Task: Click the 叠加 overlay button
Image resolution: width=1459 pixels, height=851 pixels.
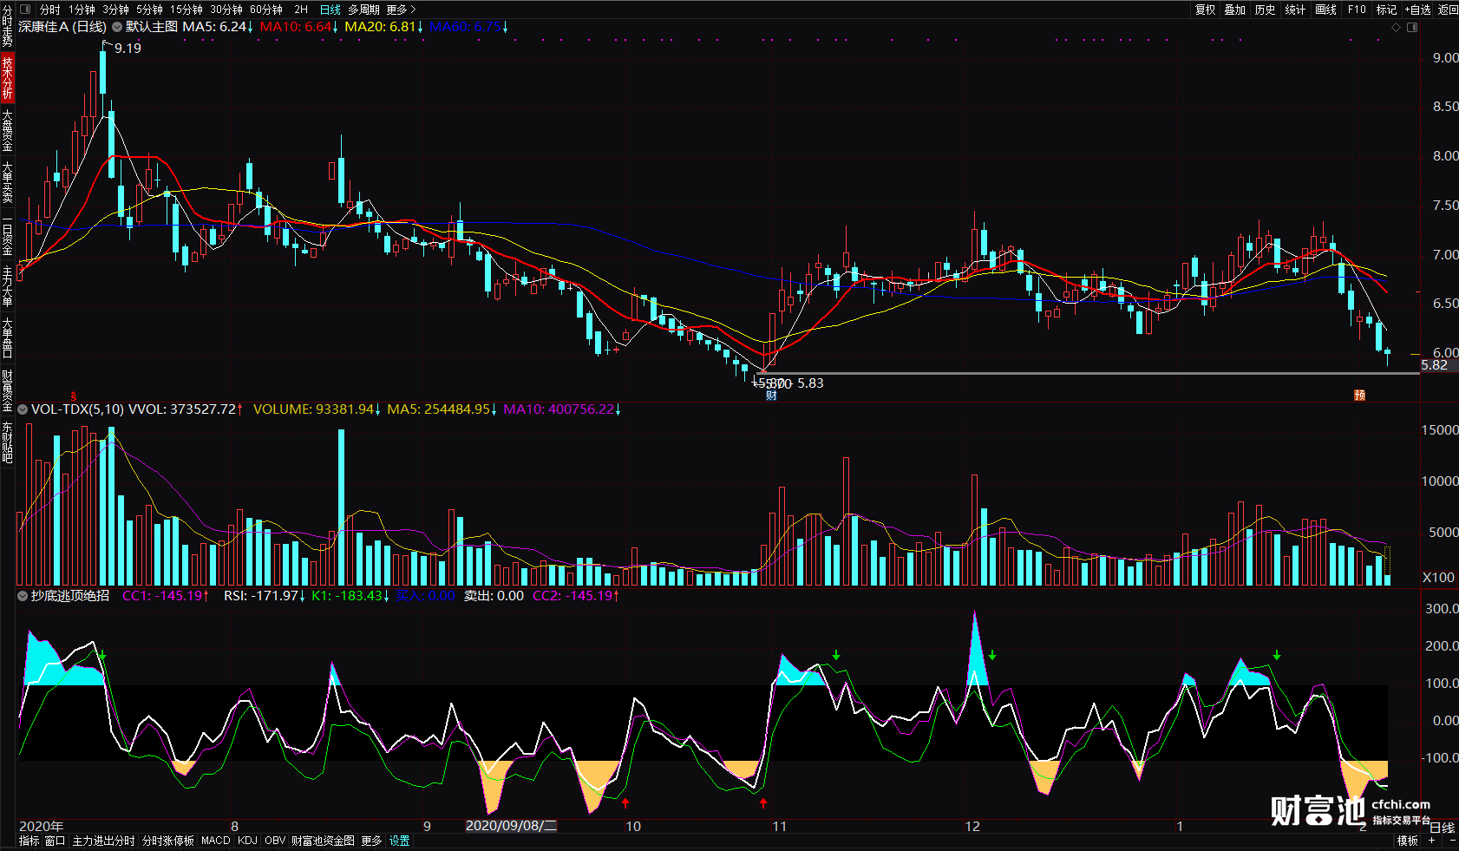Action: [1235, 10]
